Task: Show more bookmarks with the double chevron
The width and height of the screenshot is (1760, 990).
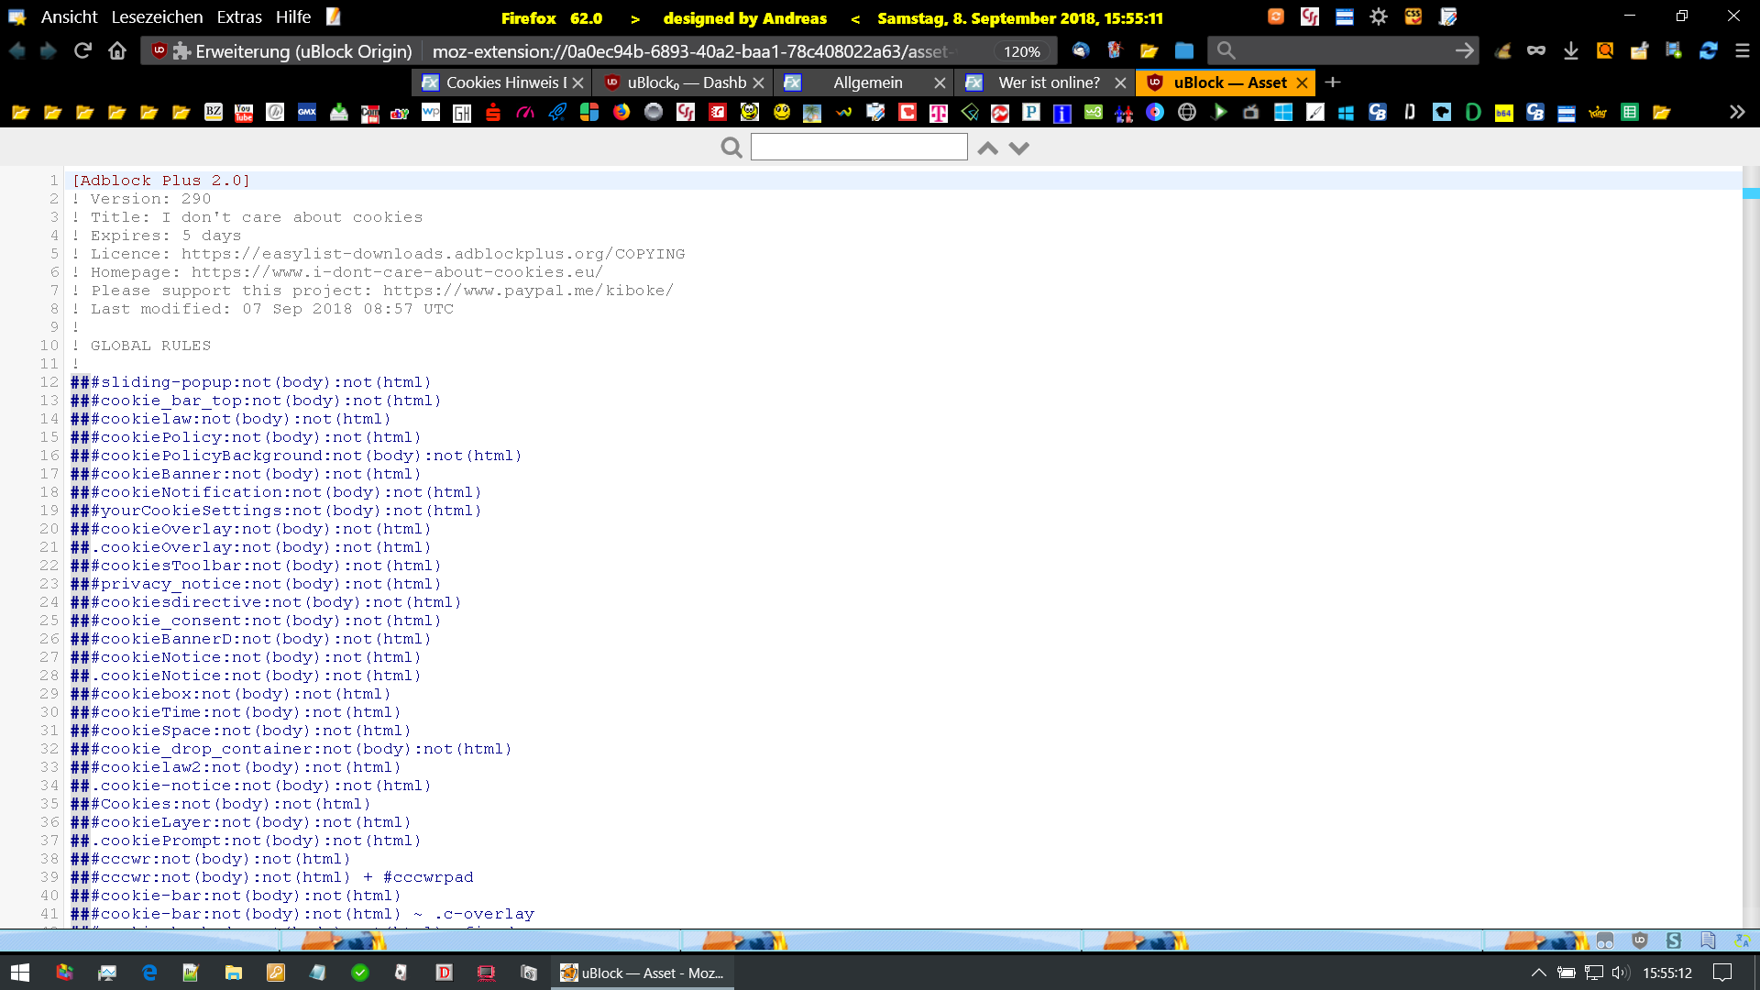Action: [1737, 113]
